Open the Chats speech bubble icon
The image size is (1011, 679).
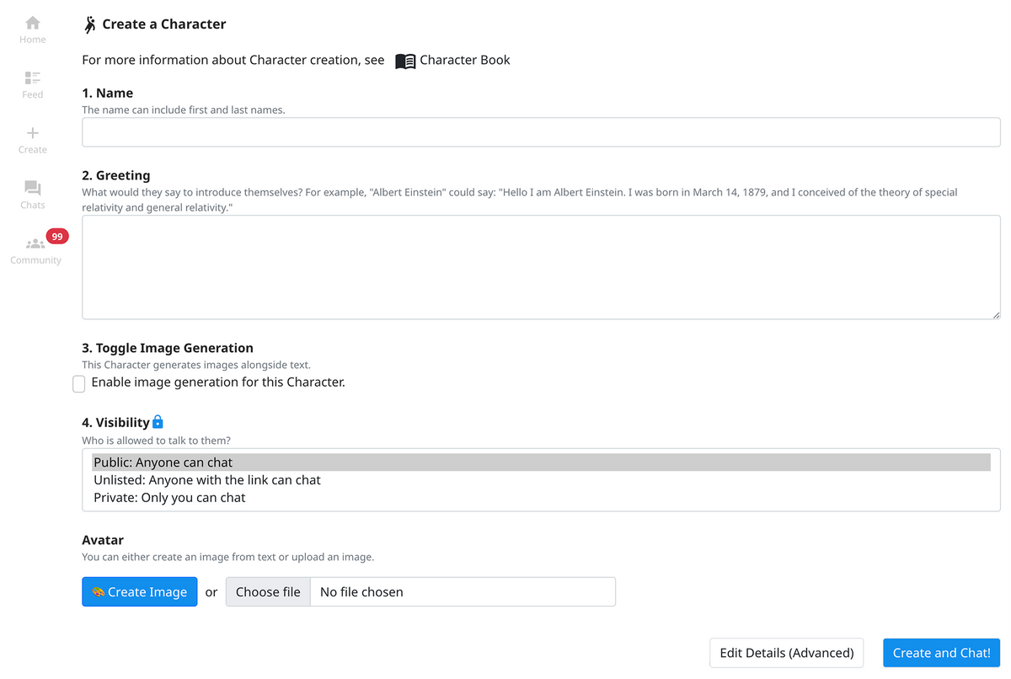click(x=33, y=188)
